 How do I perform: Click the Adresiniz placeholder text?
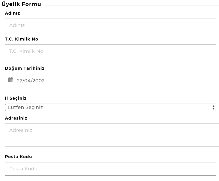(x=21, y=130)
